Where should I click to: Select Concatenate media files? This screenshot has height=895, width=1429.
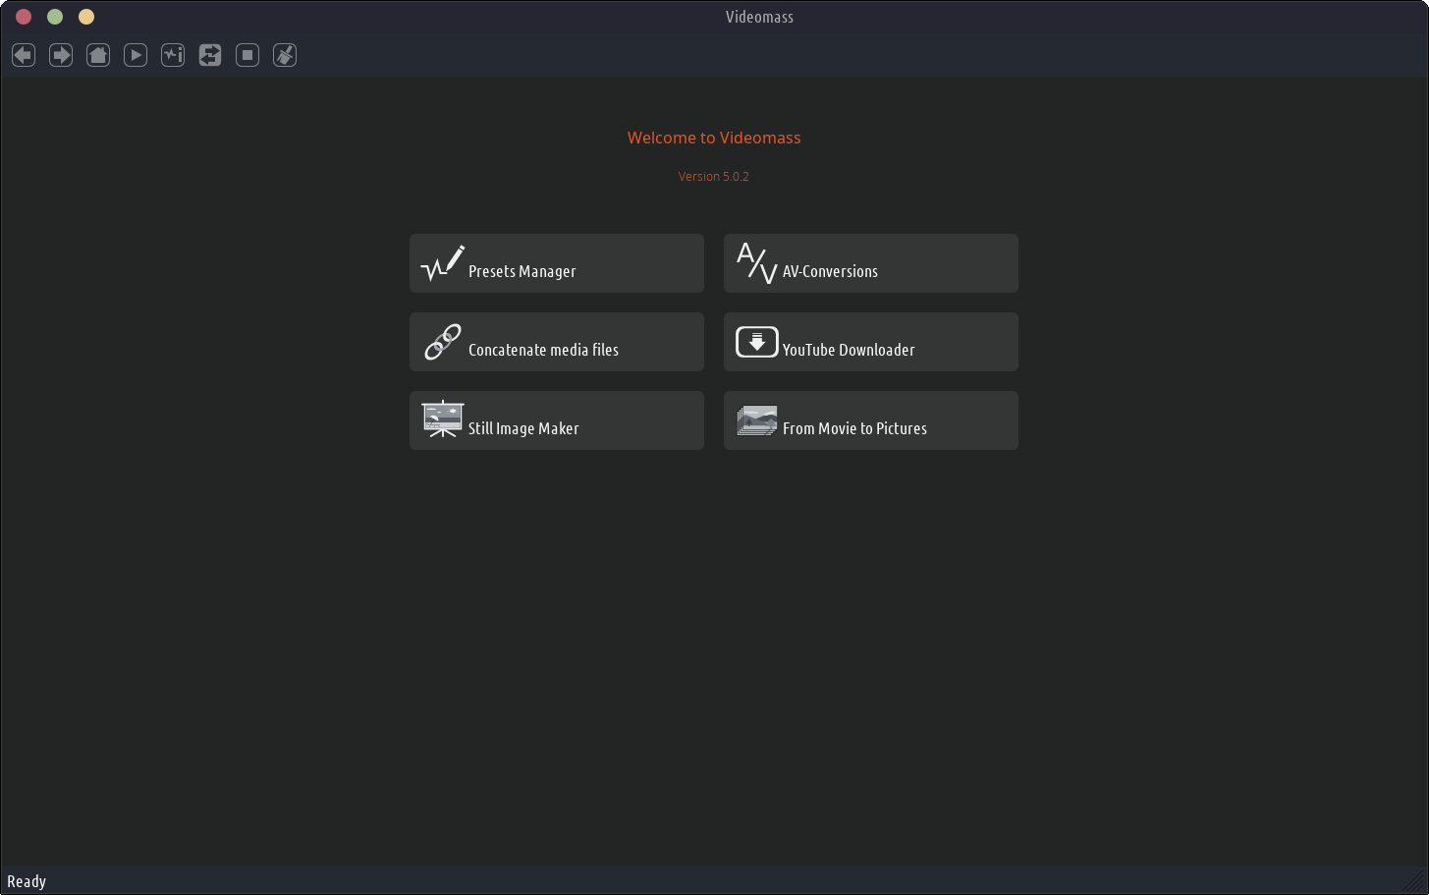point(556,342)
